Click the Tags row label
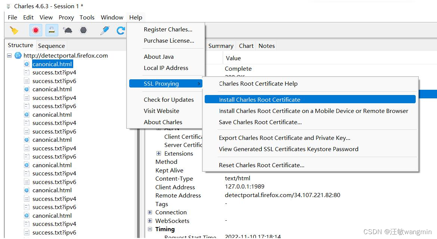The height and width of the screenshot is (239, 437). click(x=162, y=204)
